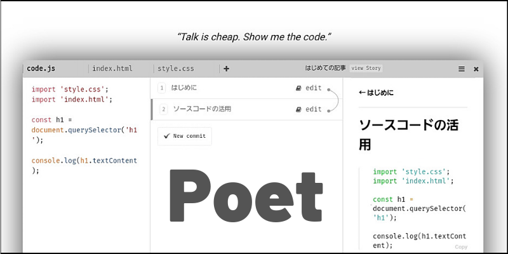508x254 pixels.
Task: Click import 'index.html' line in editor
Action: [72, 100]
